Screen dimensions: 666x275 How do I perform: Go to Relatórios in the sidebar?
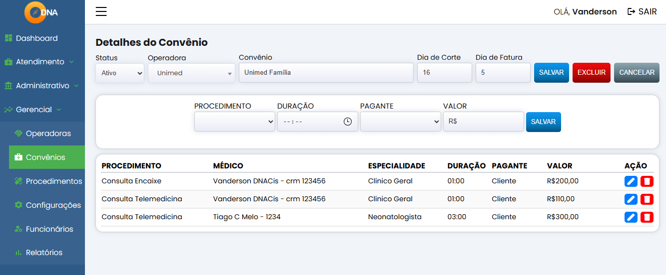coord(44,253)
